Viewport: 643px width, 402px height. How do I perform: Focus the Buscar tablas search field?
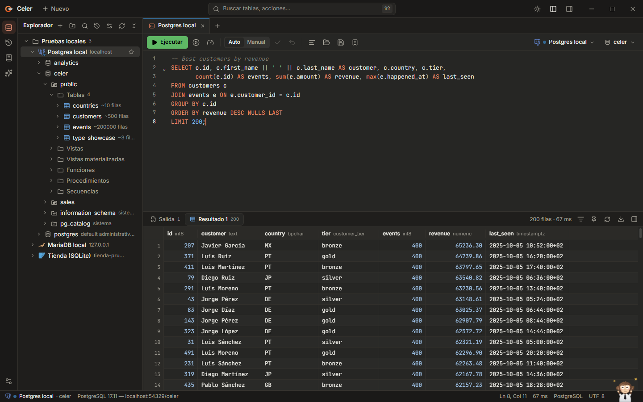302,8
